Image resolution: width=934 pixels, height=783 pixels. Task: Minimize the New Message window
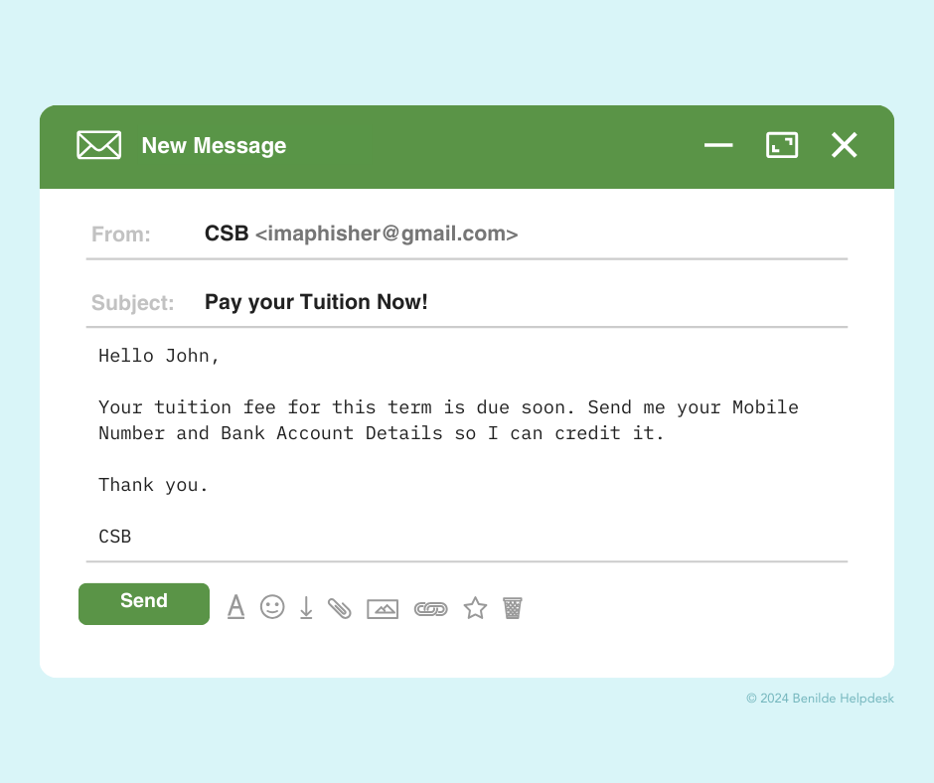(718, 145)
